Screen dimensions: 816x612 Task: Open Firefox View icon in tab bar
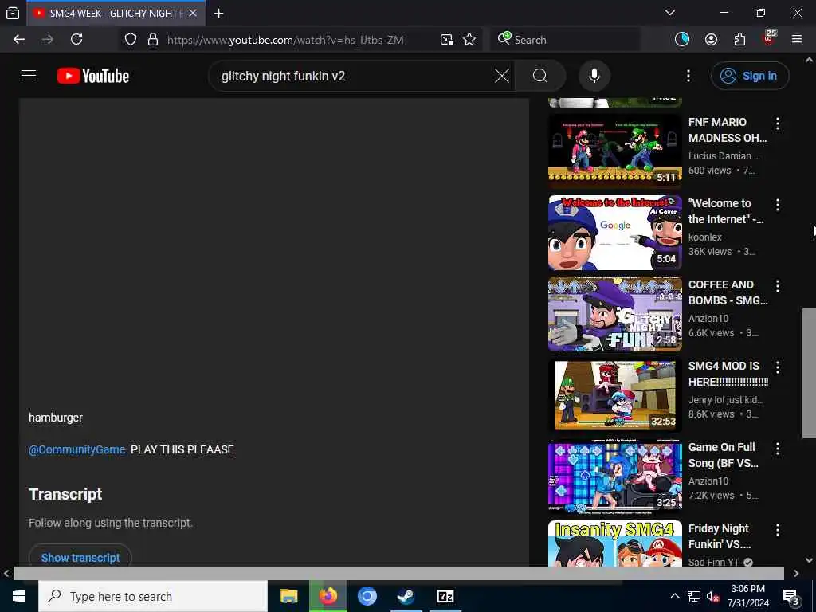point(13,14)
